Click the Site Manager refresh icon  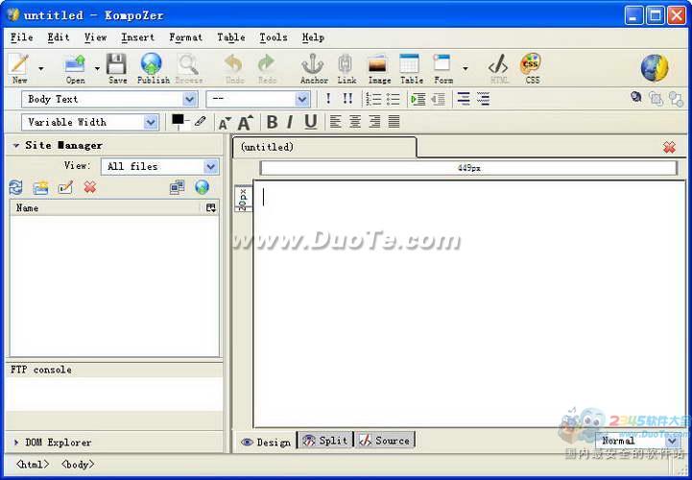pyautogui.click(x=16, y=187)
